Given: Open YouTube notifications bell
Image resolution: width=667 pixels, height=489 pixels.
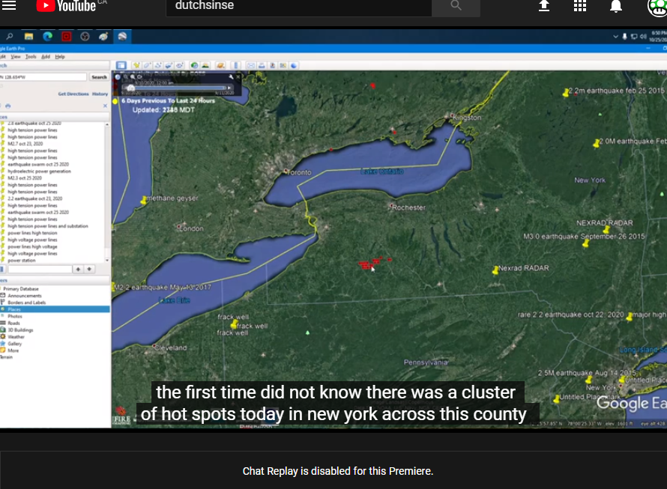Looking at the screenshot, I should coord(615,6).
